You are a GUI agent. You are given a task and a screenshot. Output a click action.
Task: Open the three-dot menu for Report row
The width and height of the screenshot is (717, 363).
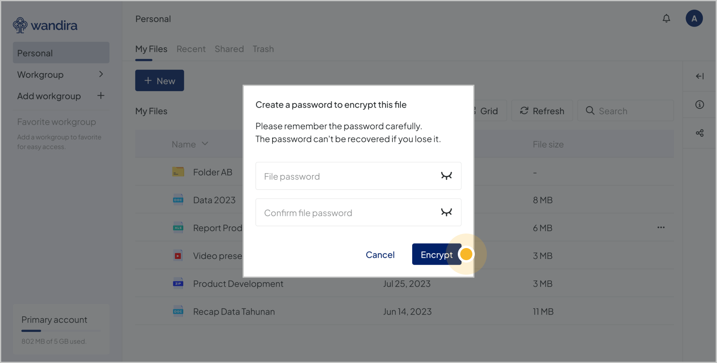661,227
